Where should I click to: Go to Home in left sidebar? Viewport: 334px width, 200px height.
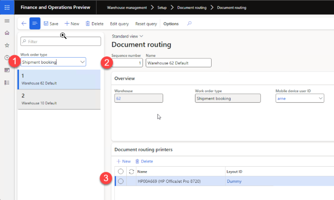click(7, 33)
